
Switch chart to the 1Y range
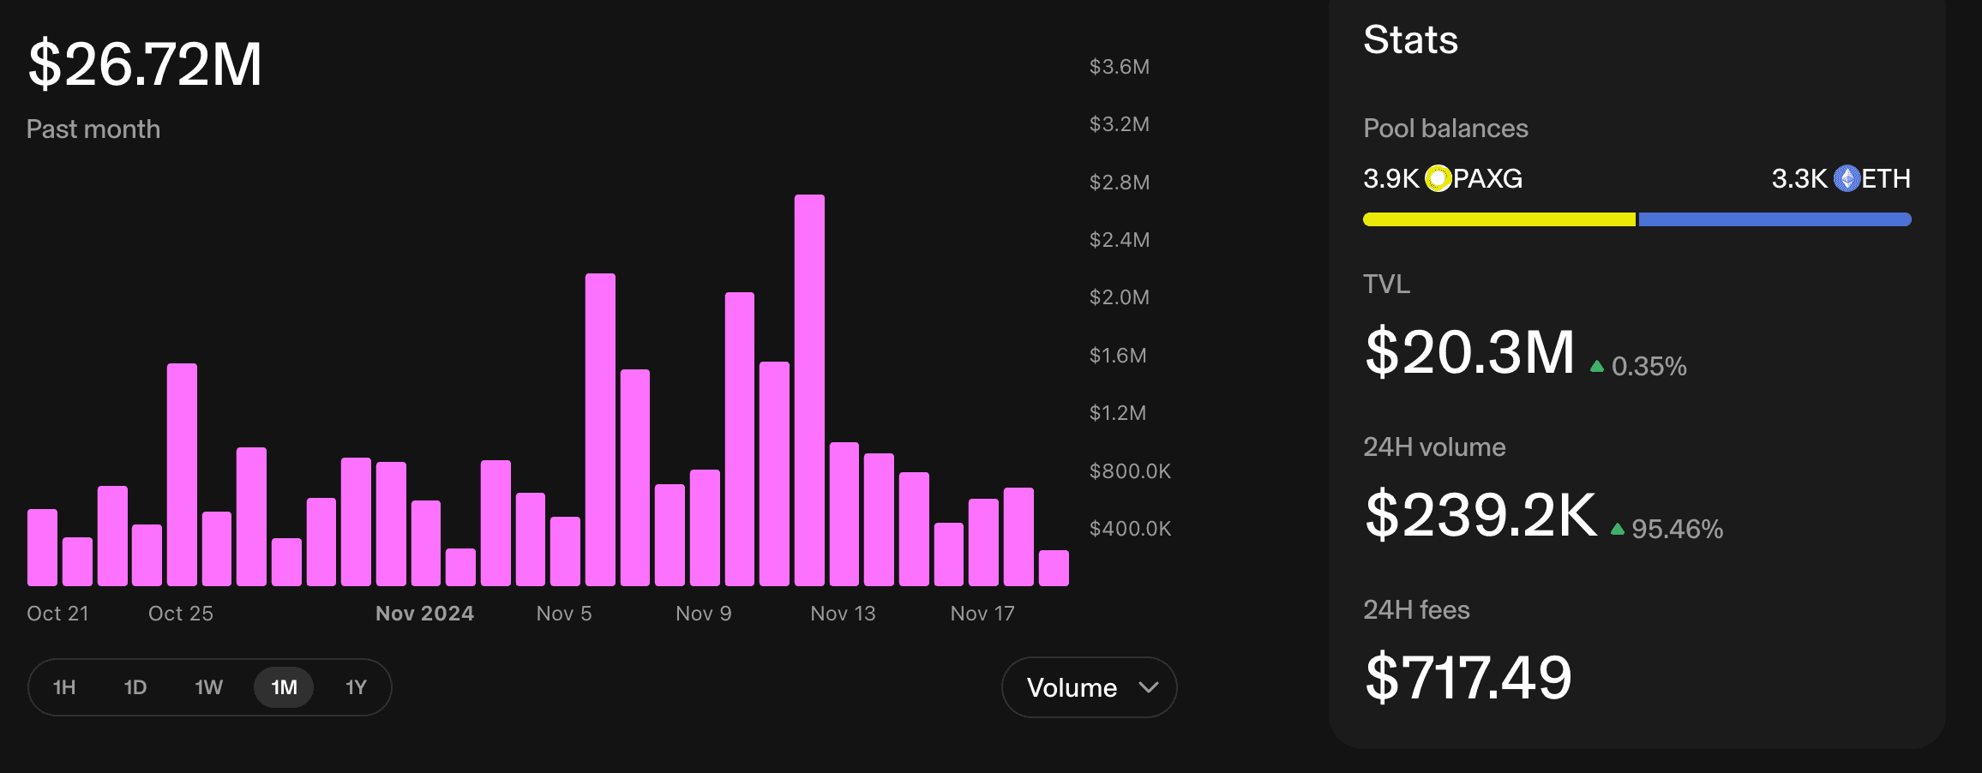pos(356,687)
